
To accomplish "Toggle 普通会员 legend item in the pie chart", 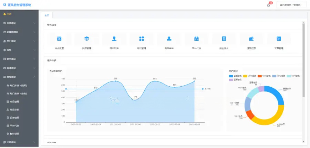I will 236,76.
